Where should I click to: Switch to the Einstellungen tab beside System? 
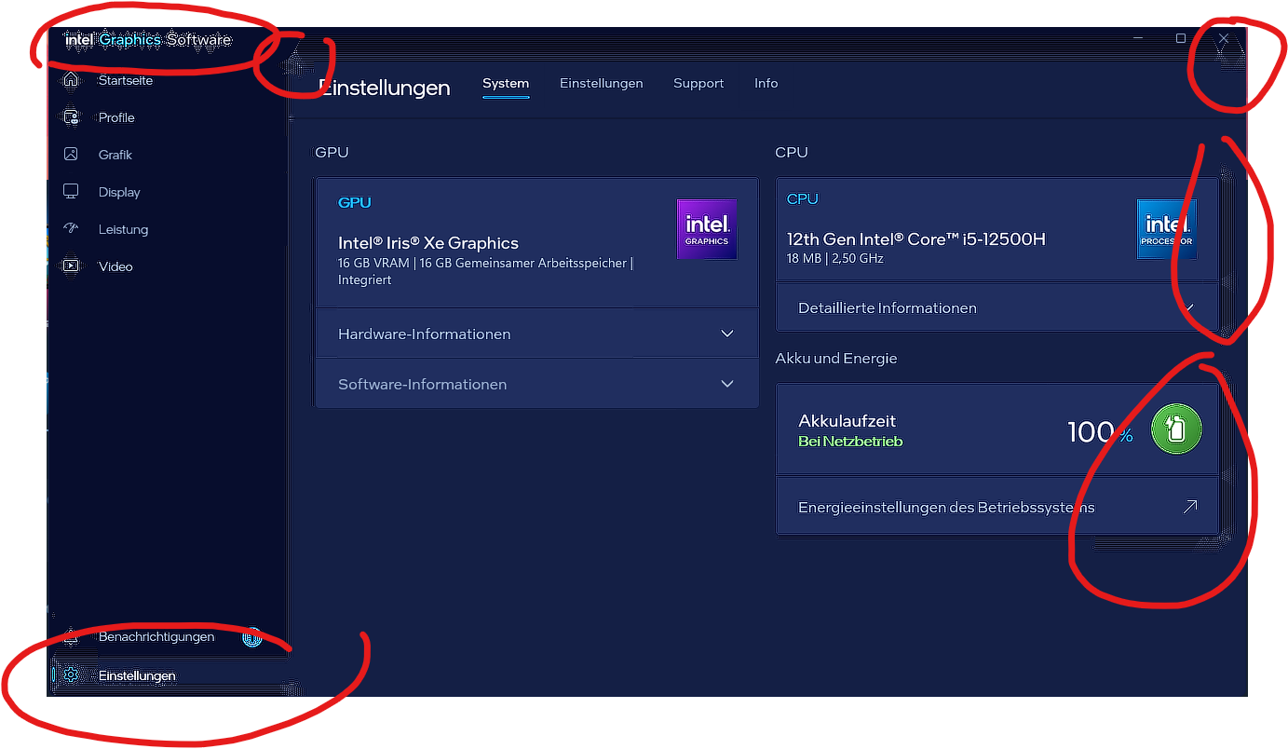coord(602,84)
